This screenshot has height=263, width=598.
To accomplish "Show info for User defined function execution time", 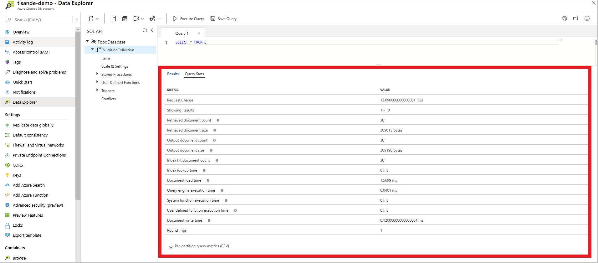I will (x=235, y=210).
